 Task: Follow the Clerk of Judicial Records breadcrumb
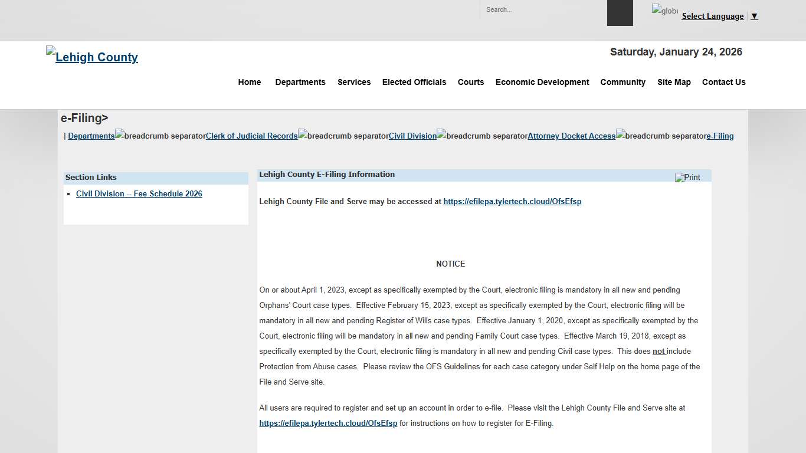[251, 136]
